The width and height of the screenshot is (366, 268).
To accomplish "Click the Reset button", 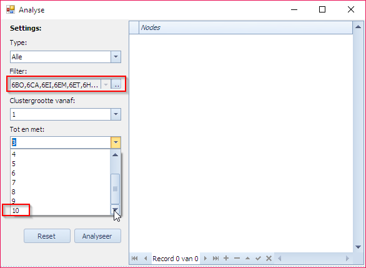I will (47, 236).
